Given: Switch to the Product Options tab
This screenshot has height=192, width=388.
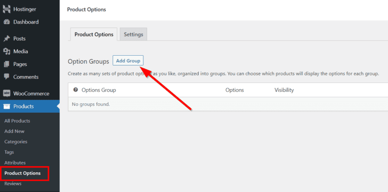Looking at the screenshot, I should click(x=94, y=34).
